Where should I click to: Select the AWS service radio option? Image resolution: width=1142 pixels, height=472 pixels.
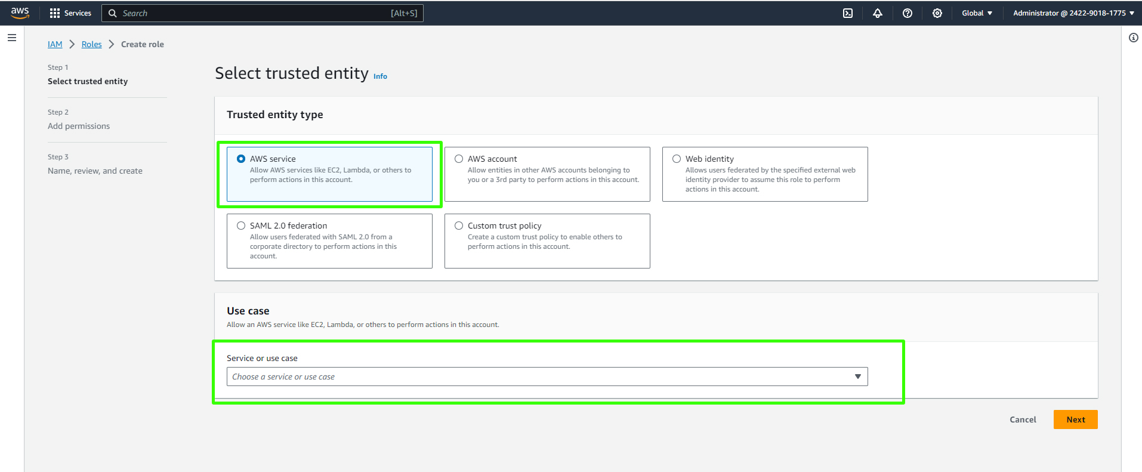241,159
